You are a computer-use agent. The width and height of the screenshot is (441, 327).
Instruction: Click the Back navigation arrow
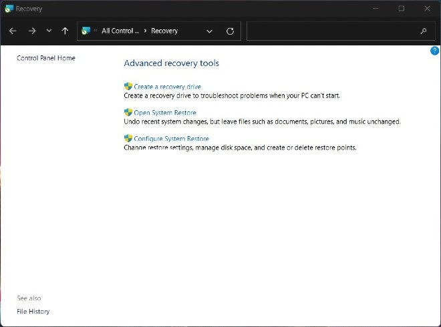tap(13, 31)
